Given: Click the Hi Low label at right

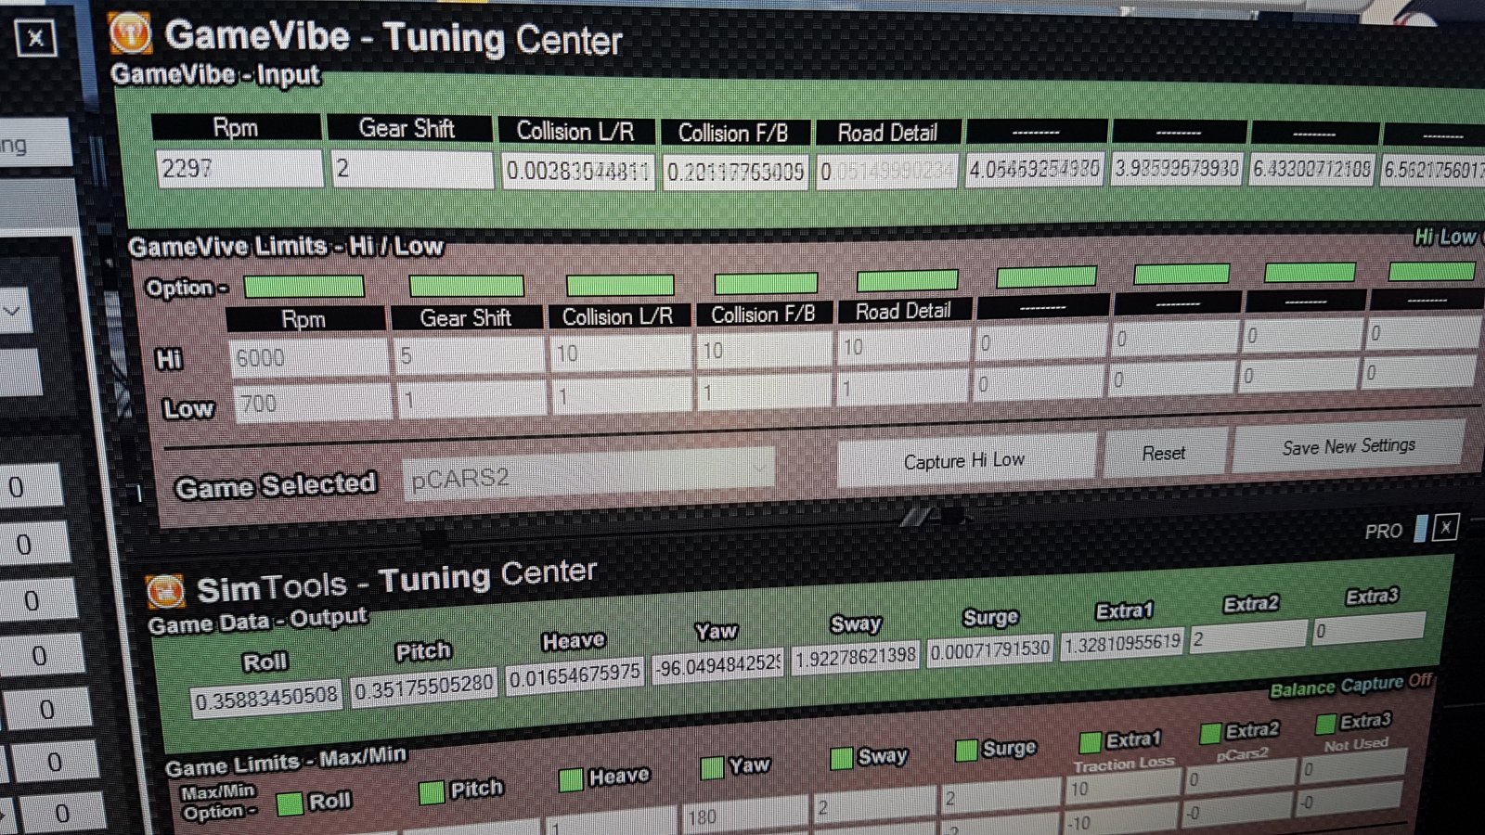Looking at the screenshot, I should (1445, 237).
